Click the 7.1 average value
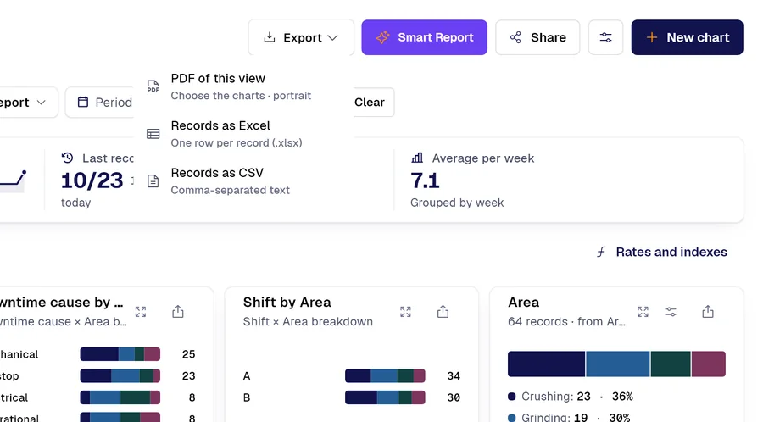The image size is (763, 422). 425,180
